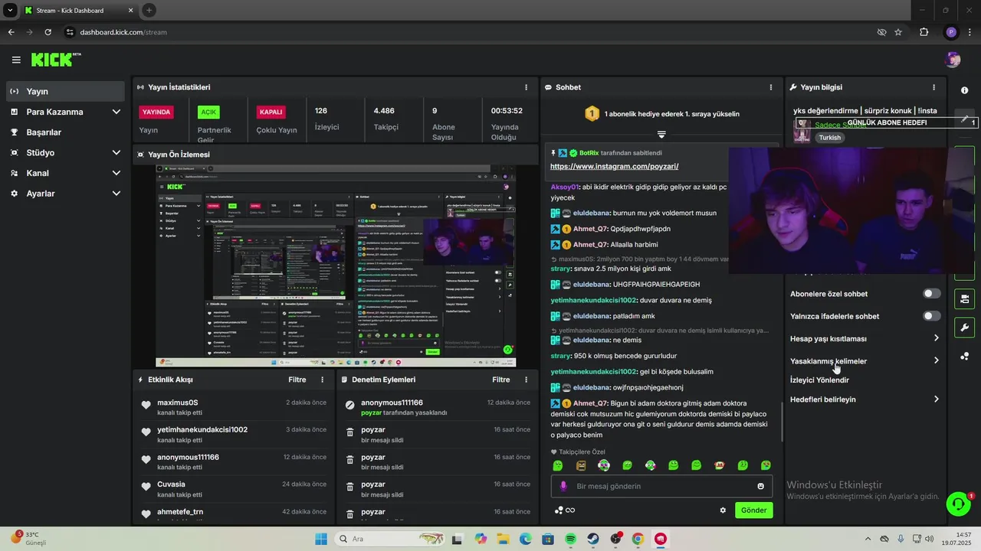Click the Windows Start button
This screenshot has height=551, width=981.
point(320,539)
